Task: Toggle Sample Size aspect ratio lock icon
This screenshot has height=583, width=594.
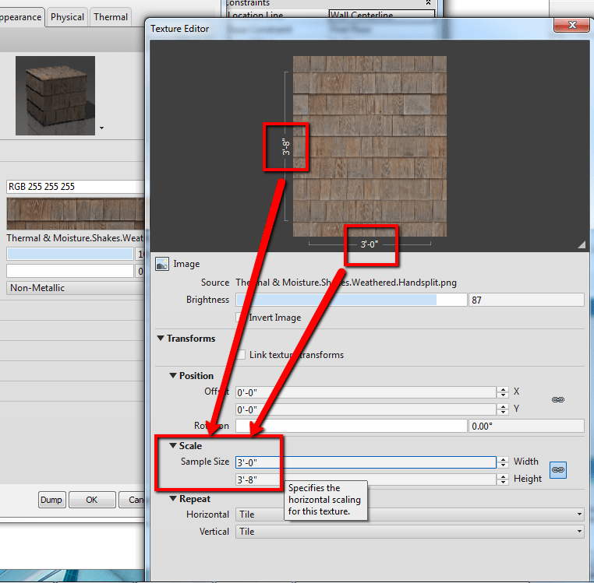Action: click(557, 470)
